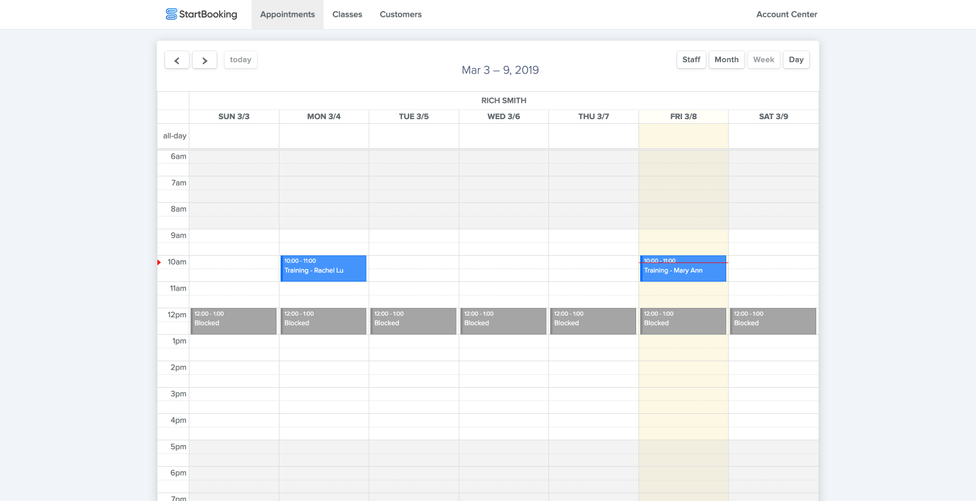The image size is (976, 501).
Task: Go to next week with right arrow
Action: 204,60
